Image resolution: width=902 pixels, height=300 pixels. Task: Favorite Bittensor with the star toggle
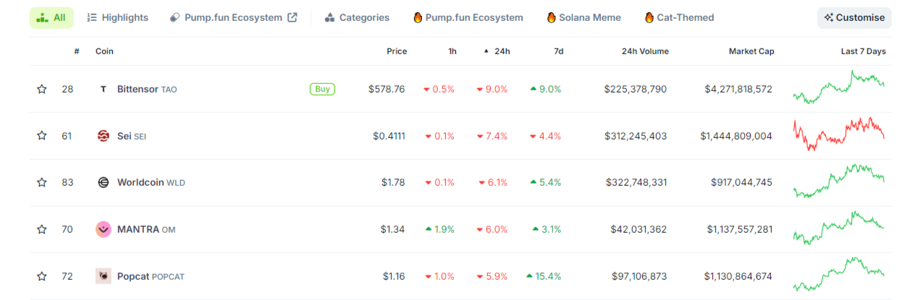tap(42, 89)
